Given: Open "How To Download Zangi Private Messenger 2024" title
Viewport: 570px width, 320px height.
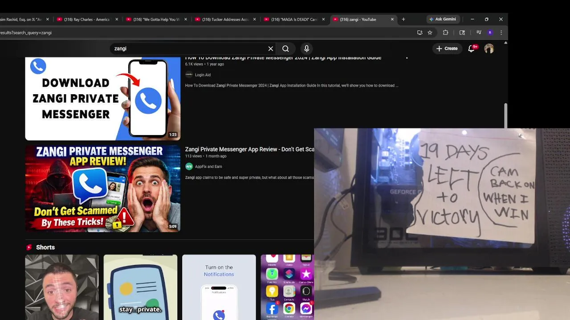Looking at the screenshot, I should (283, 58).
